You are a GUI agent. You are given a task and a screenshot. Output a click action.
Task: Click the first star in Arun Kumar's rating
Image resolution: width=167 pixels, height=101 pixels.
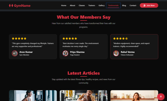point(13,38)
